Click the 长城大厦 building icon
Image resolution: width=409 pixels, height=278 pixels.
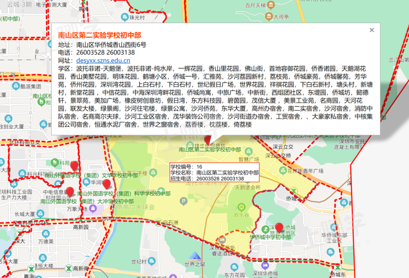[x=40, y=214]
